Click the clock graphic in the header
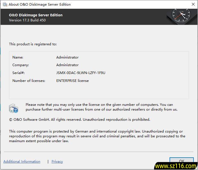Screen dimensions: 198x170 [181, 16]
